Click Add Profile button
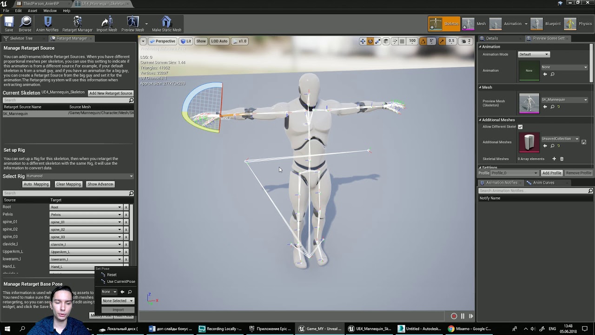The width and height of the screenshot is (595, 335). click(x=552, y=173)
